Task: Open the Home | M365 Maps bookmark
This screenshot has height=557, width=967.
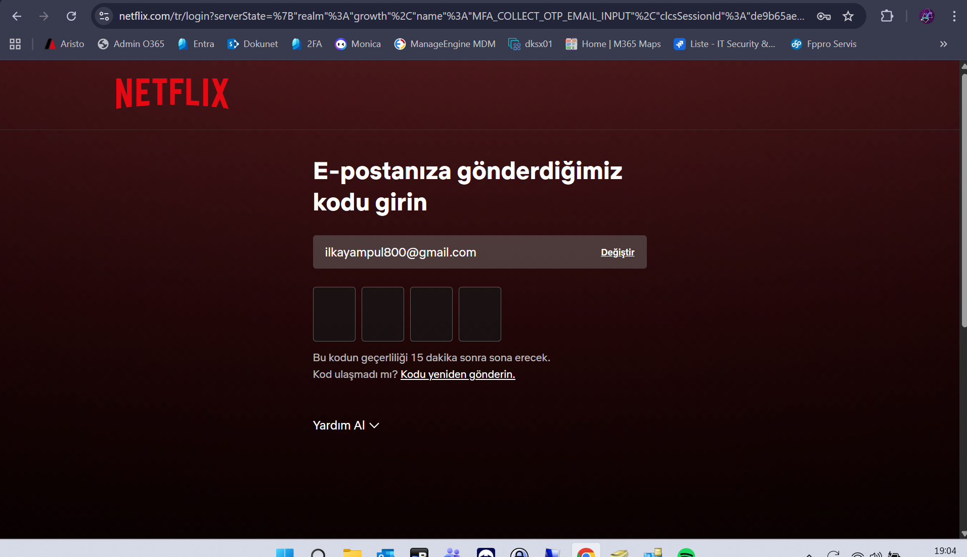Action: click(x=613, y=44)
